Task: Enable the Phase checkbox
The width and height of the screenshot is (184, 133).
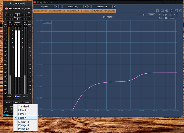Action: point(172,15)
